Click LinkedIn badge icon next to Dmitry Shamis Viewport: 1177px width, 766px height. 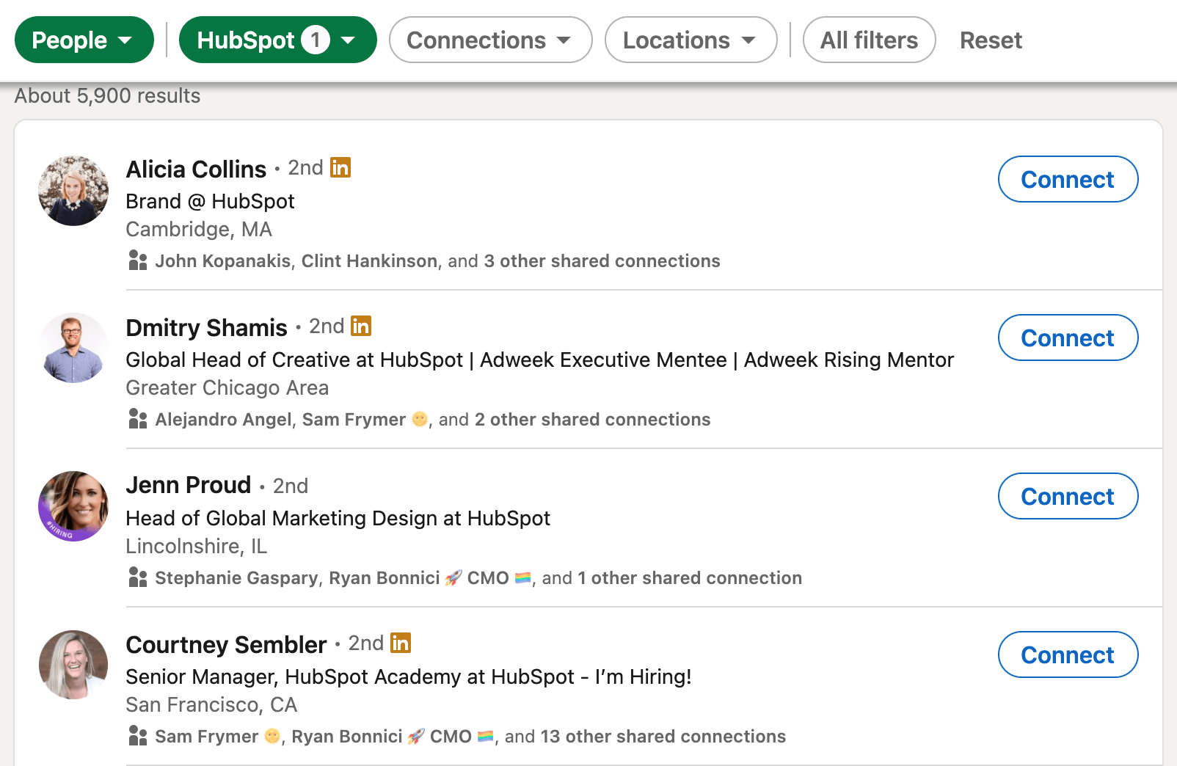click(361, 326)
